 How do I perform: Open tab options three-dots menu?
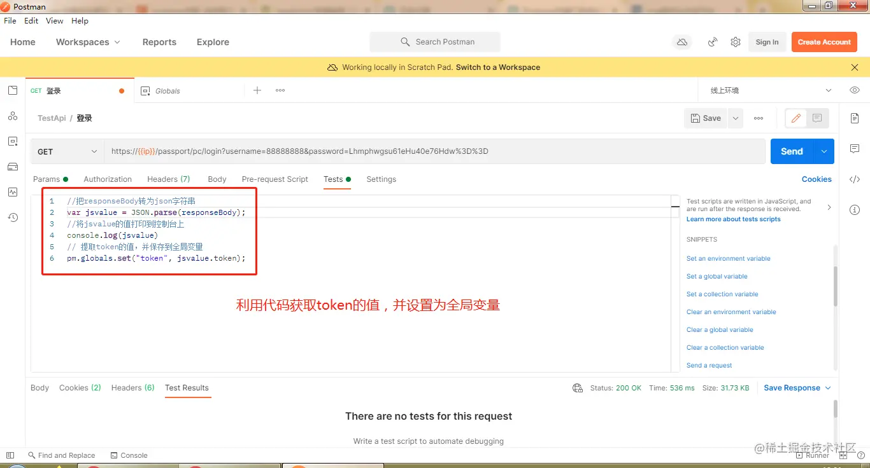point(280,90)
